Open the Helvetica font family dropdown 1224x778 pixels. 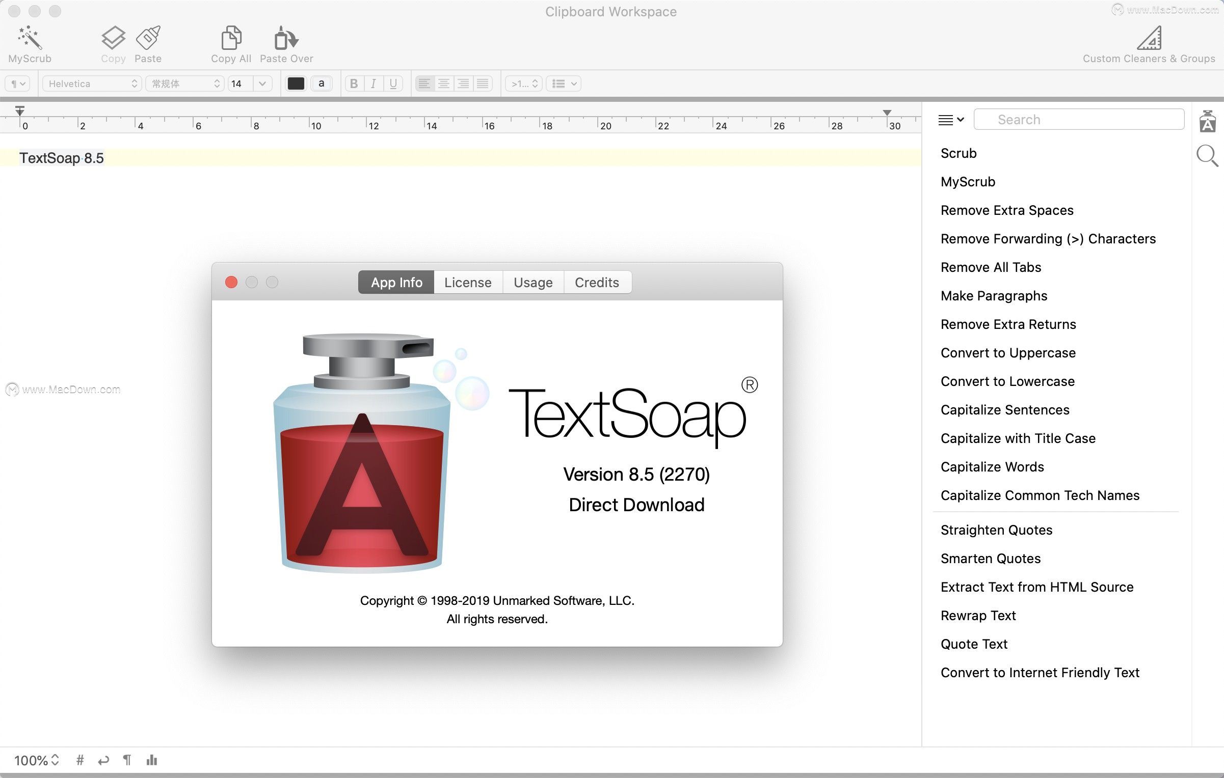coord(92,84)
